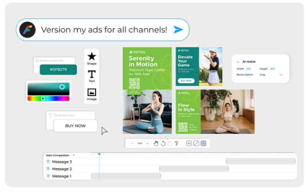Select the Text tool
Screen dimensions: 308x192
tap(92, 76)
